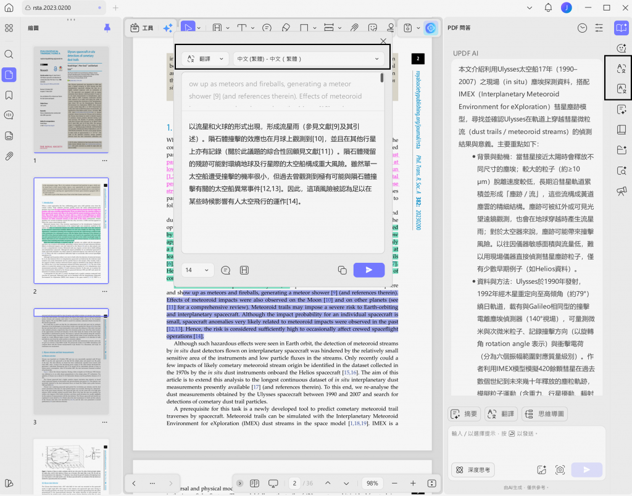Click the 思維導圖 mind map button
Image resolution: width=632 pixels, height=496 pixels.
click(x=545, y=414)
